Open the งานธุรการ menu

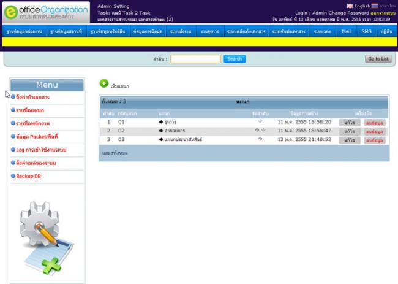(209, 31)
